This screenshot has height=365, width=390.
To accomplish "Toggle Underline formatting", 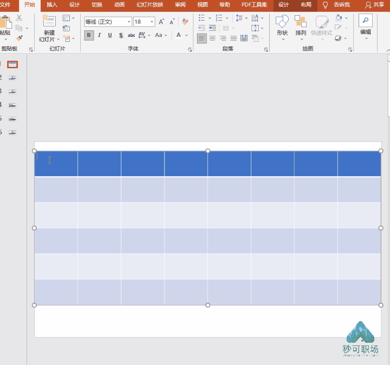I will [x=110, y=35].
